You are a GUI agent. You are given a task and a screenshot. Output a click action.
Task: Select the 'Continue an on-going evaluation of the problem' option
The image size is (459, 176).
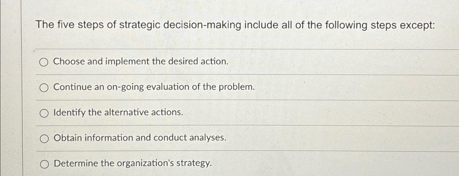pos(44,87)
